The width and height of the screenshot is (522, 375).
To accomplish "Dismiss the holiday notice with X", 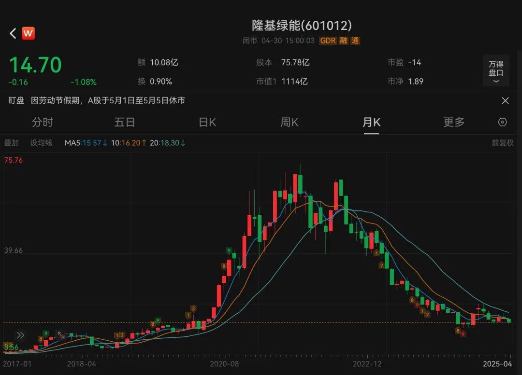I will pos(505,101).
